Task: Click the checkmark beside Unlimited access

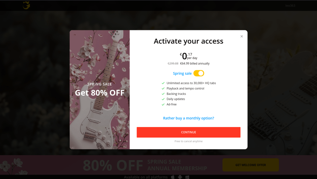Action: [163, 83]
